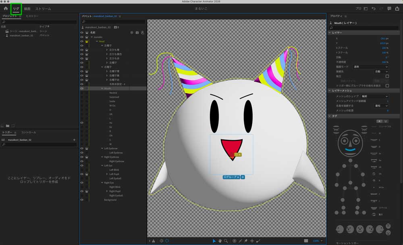Enable the 独立 checkbox
Viewport: 403px width, 245px height.
click(387, 76)
